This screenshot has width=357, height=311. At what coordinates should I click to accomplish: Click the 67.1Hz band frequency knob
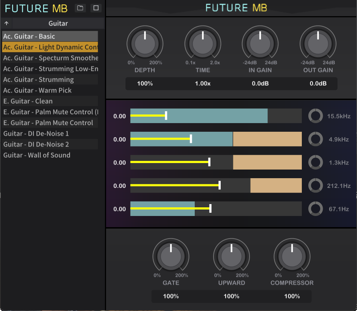[x=315, y=209]
